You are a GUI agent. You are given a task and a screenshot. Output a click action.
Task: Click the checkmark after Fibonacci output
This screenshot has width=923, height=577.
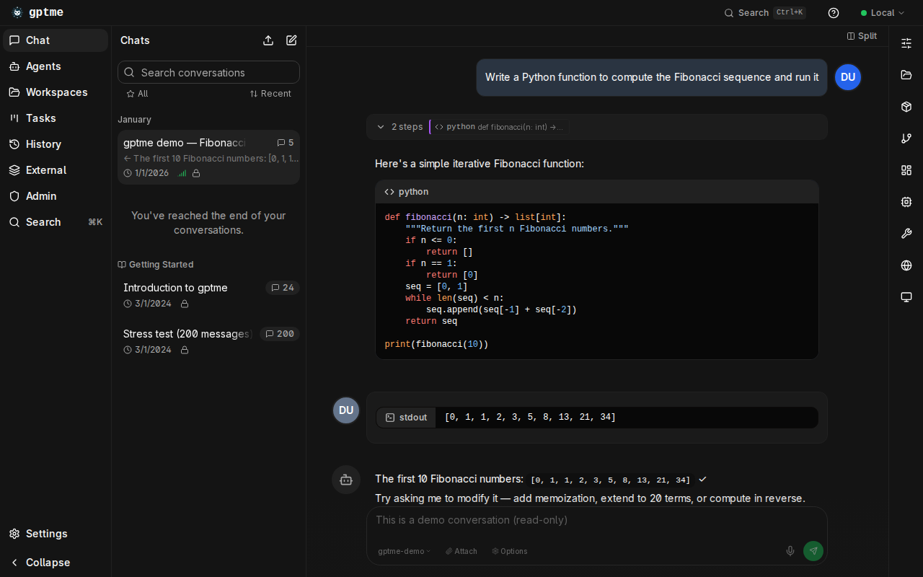(702, 479)
